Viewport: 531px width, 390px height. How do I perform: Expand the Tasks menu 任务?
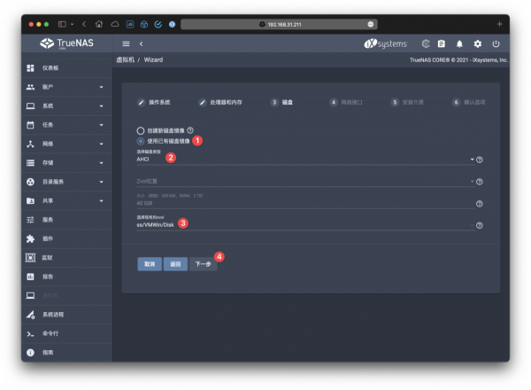66,125
